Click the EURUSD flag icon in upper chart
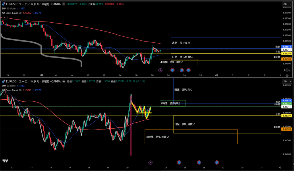The width and height of the screenshot is (294, 171). [x=3, y=5]
